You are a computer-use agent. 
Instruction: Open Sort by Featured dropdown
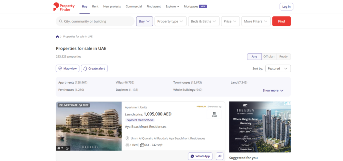(x=278, y=68)
